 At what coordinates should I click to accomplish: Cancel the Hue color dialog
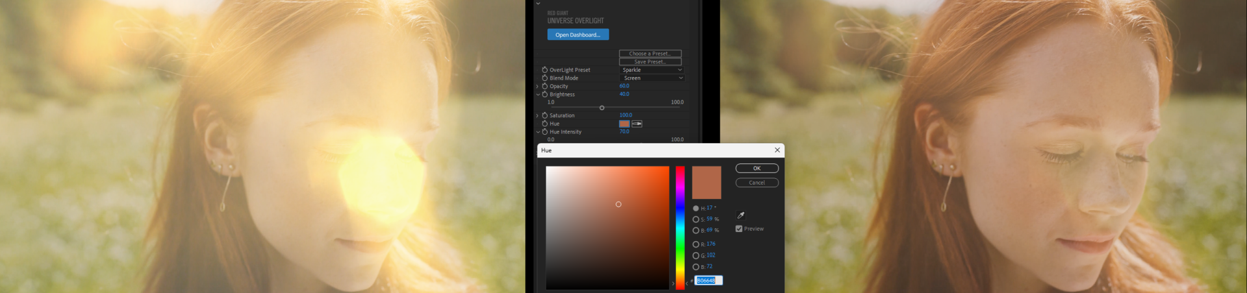point(757,183)
